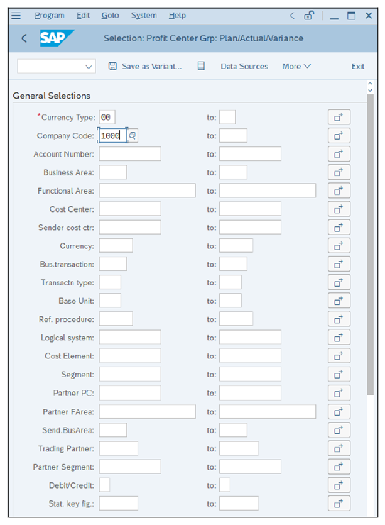Screen dimensions: 385x525
Task: Click the multiple selection list icon in toolbar
Action: 200,66
